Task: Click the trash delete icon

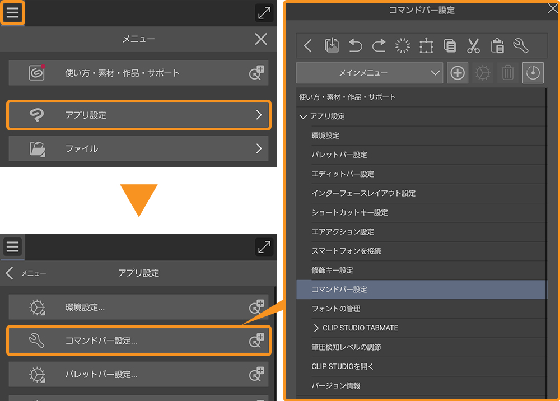Action: coord(507,73)
